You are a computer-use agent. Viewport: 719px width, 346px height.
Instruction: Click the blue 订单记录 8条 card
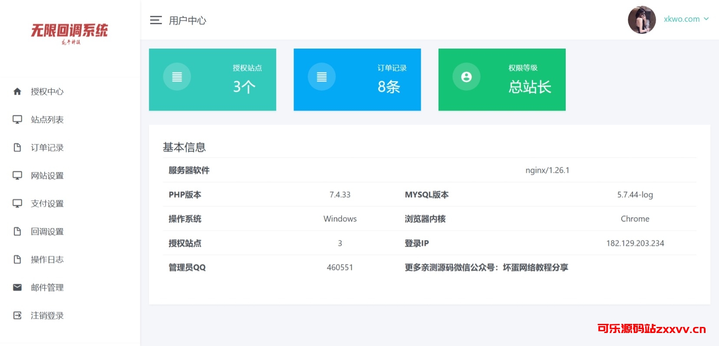(x=357, y=80)
